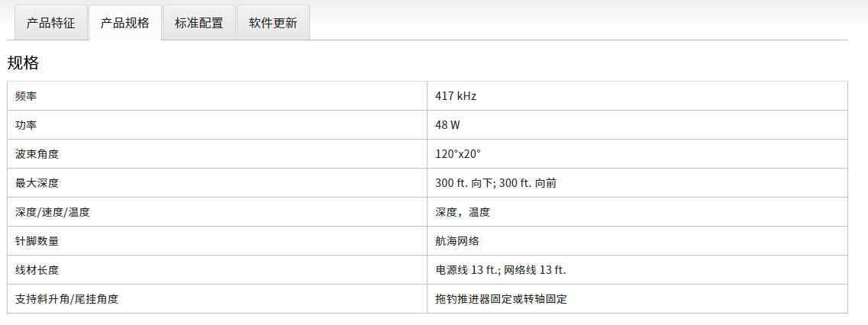Click the 120°x20° beam angle value
This screenshot has width=868, height=325.
(x=458, y=154)
